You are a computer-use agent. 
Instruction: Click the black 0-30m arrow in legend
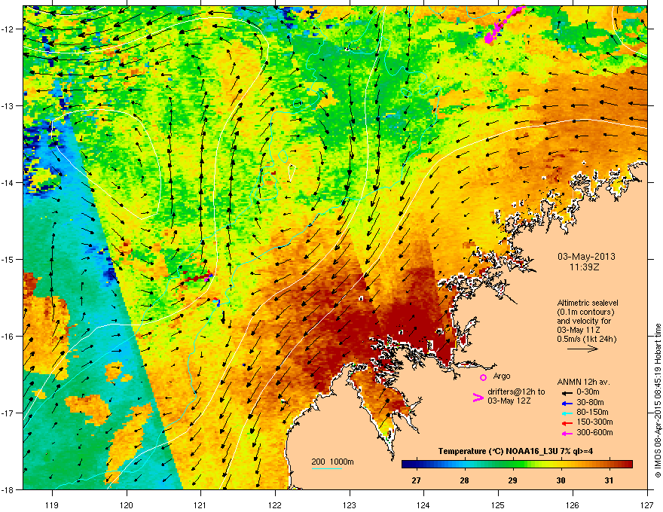point(567,393)
